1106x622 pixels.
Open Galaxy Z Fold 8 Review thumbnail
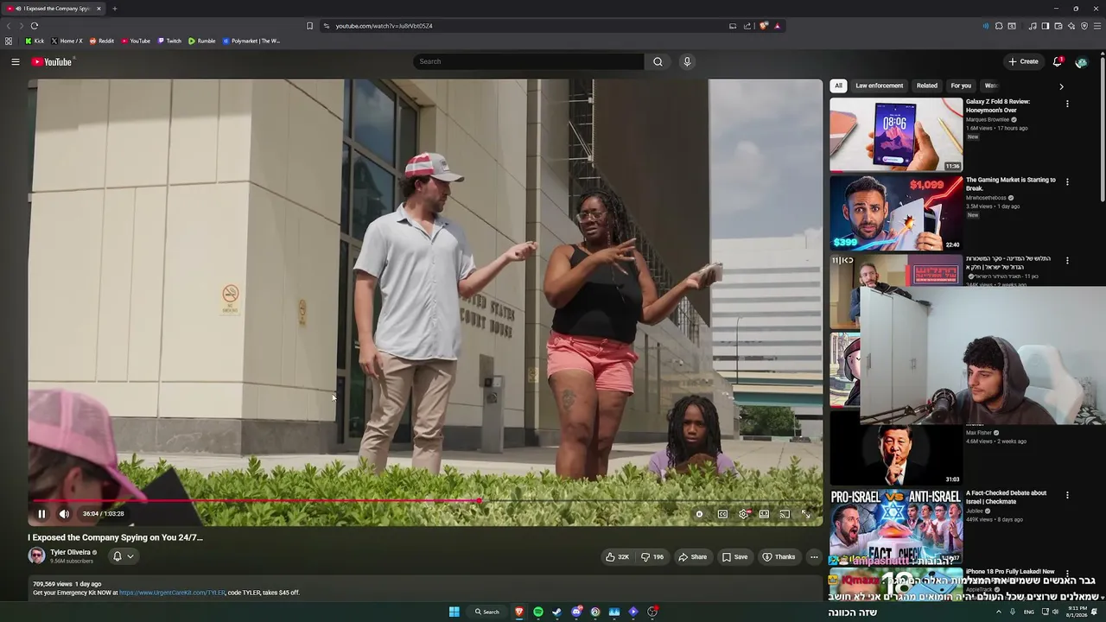(x=896, y=135)
